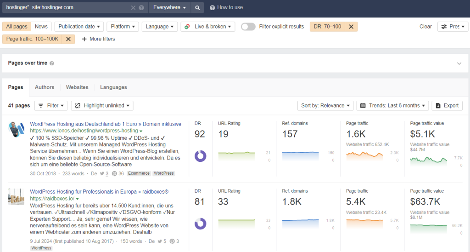Click the Page traffic value $5.1K graph
The image size is (470, 252).
pyautogui.click(x=429, y=161)
